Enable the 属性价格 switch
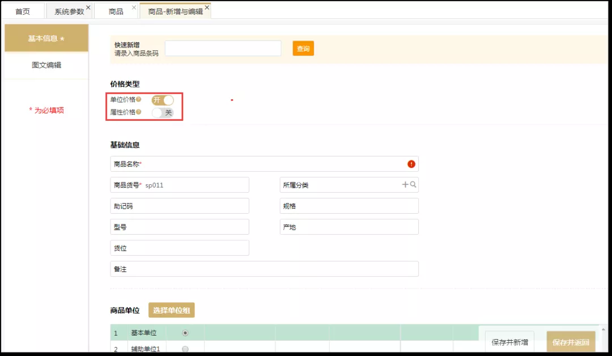 coord(163,112)
